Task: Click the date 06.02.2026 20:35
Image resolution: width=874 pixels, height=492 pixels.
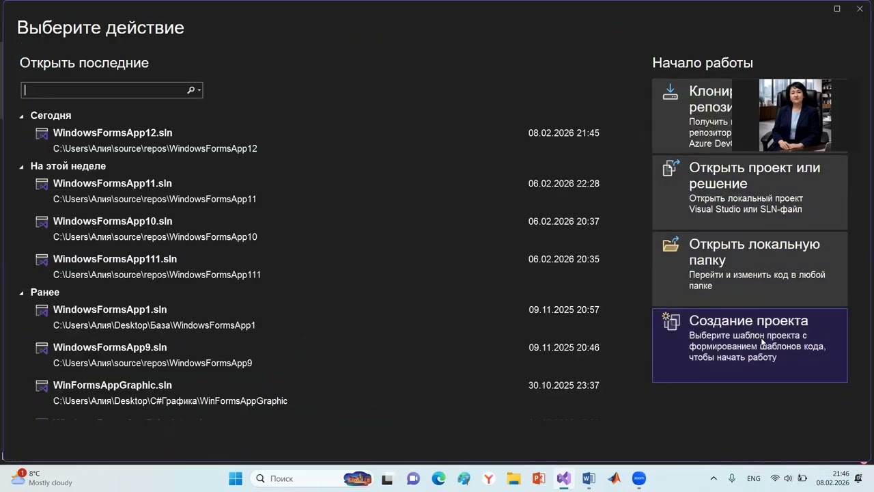Action: pyautogui.click(x=564, y=260)
